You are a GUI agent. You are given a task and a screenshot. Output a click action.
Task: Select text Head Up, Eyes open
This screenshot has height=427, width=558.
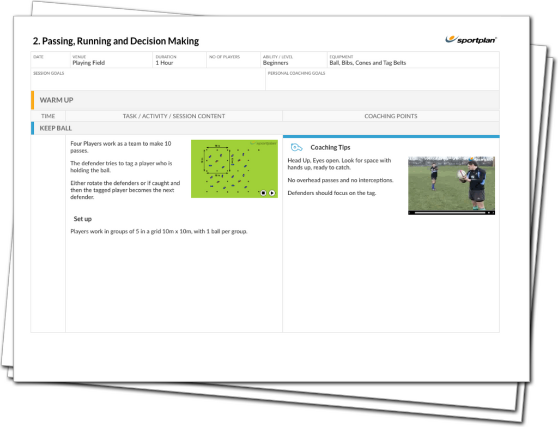coord(339,164)
